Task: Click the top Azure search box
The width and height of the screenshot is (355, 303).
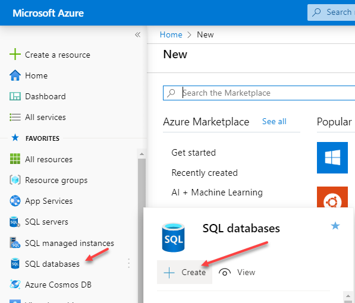Action: point(331,12)
